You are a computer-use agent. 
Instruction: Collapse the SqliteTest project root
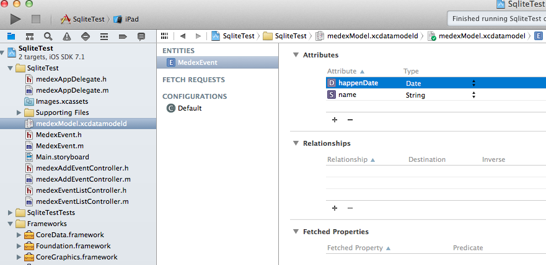[x=2, y=53]
